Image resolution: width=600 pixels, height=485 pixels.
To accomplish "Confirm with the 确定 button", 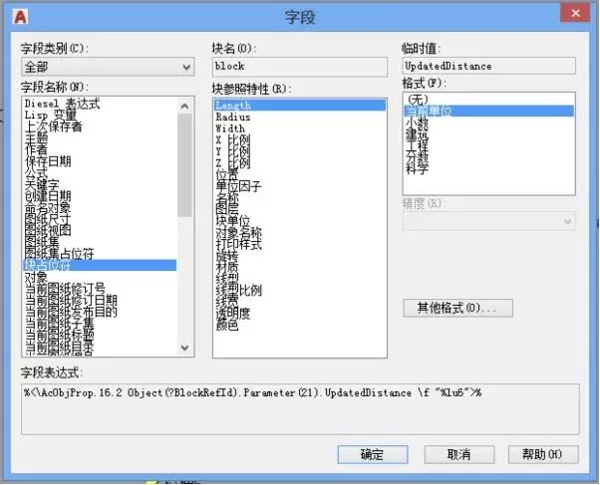I will click(372, 454).
